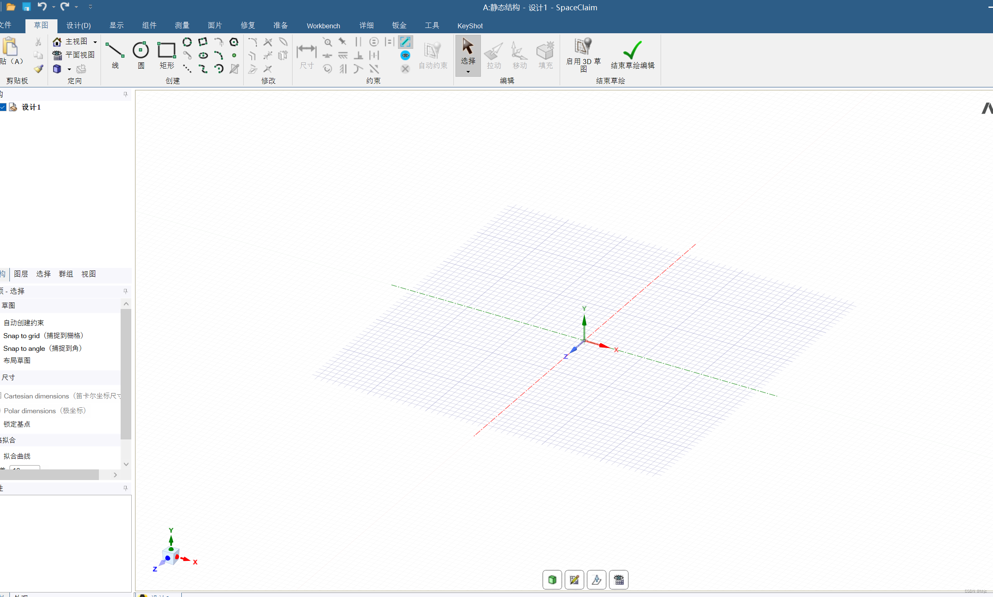This screenshot has height=597, width=993.
Task: Toggle the 设计1 visibility checkbox
Action: [3, 107]
